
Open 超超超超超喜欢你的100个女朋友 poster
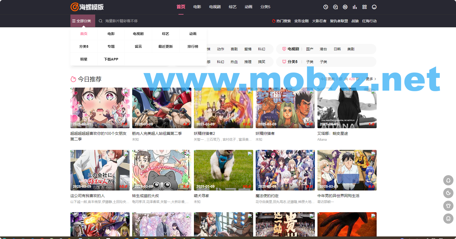tap(100, 108)
